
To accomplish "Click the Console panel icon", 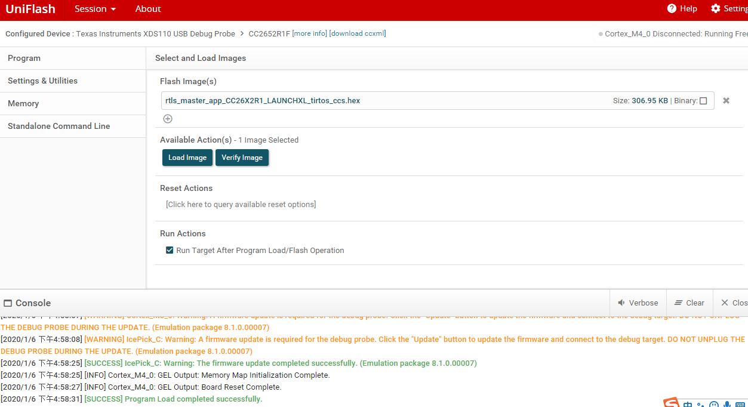I will pos(8,303).
